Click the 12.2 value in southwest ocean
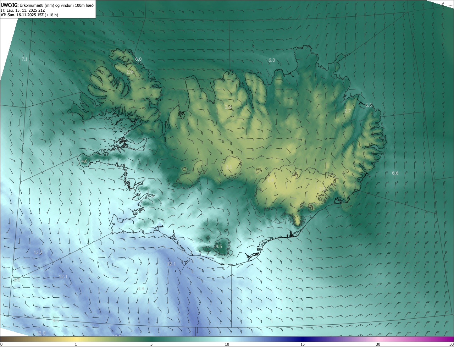The image size is (454, 347). [x=38, y=253]
